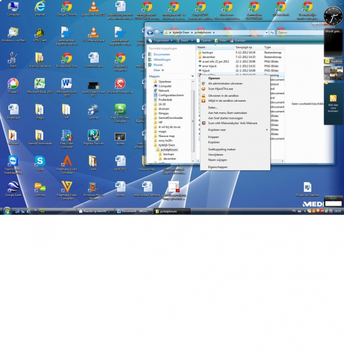Launch Microsoft Excel 2010 shortcut
Image resolution: width=344 pixels, height=358 pixels.
click(x=40, y=86)
